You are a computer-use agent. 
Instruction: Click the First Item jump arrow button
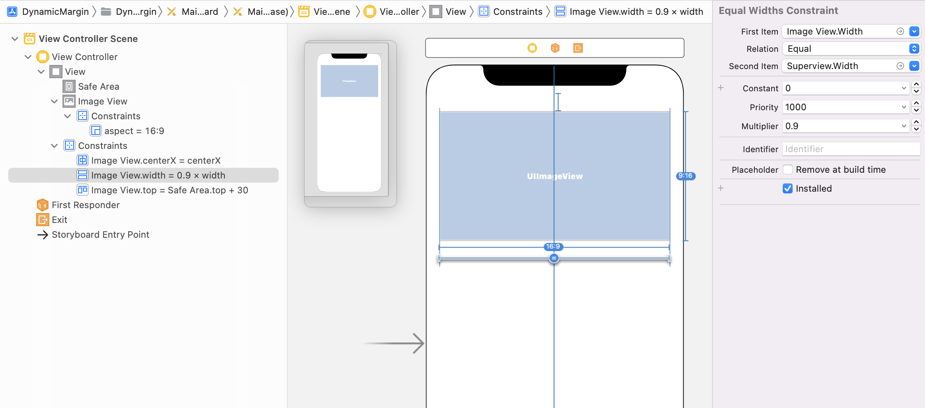(900, 31)
